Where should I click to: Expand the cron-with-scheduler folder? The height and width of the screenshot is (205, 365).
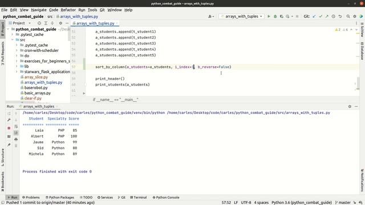point(17,51)
